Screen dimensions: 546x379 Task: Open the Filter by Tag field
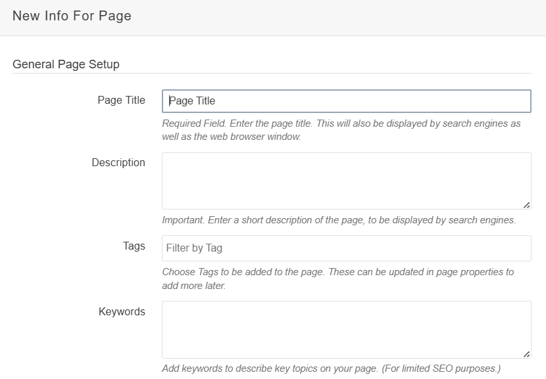click(346, 248)
